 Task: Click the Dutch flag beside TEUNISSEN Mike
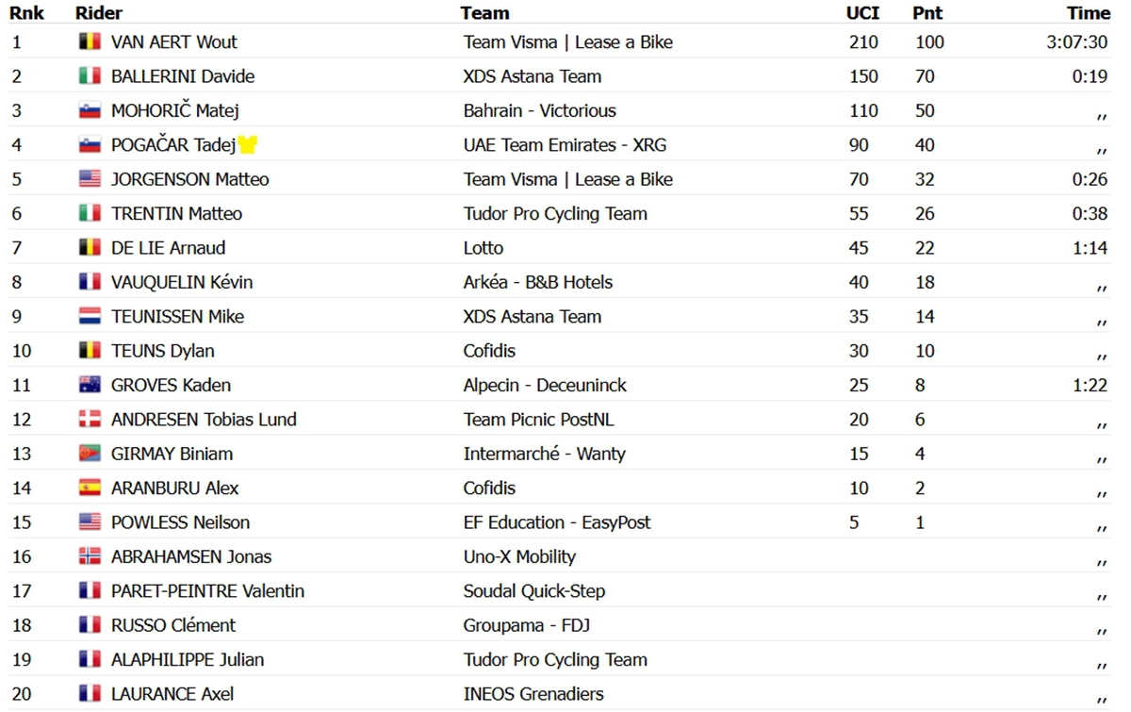tap(90, 316)
